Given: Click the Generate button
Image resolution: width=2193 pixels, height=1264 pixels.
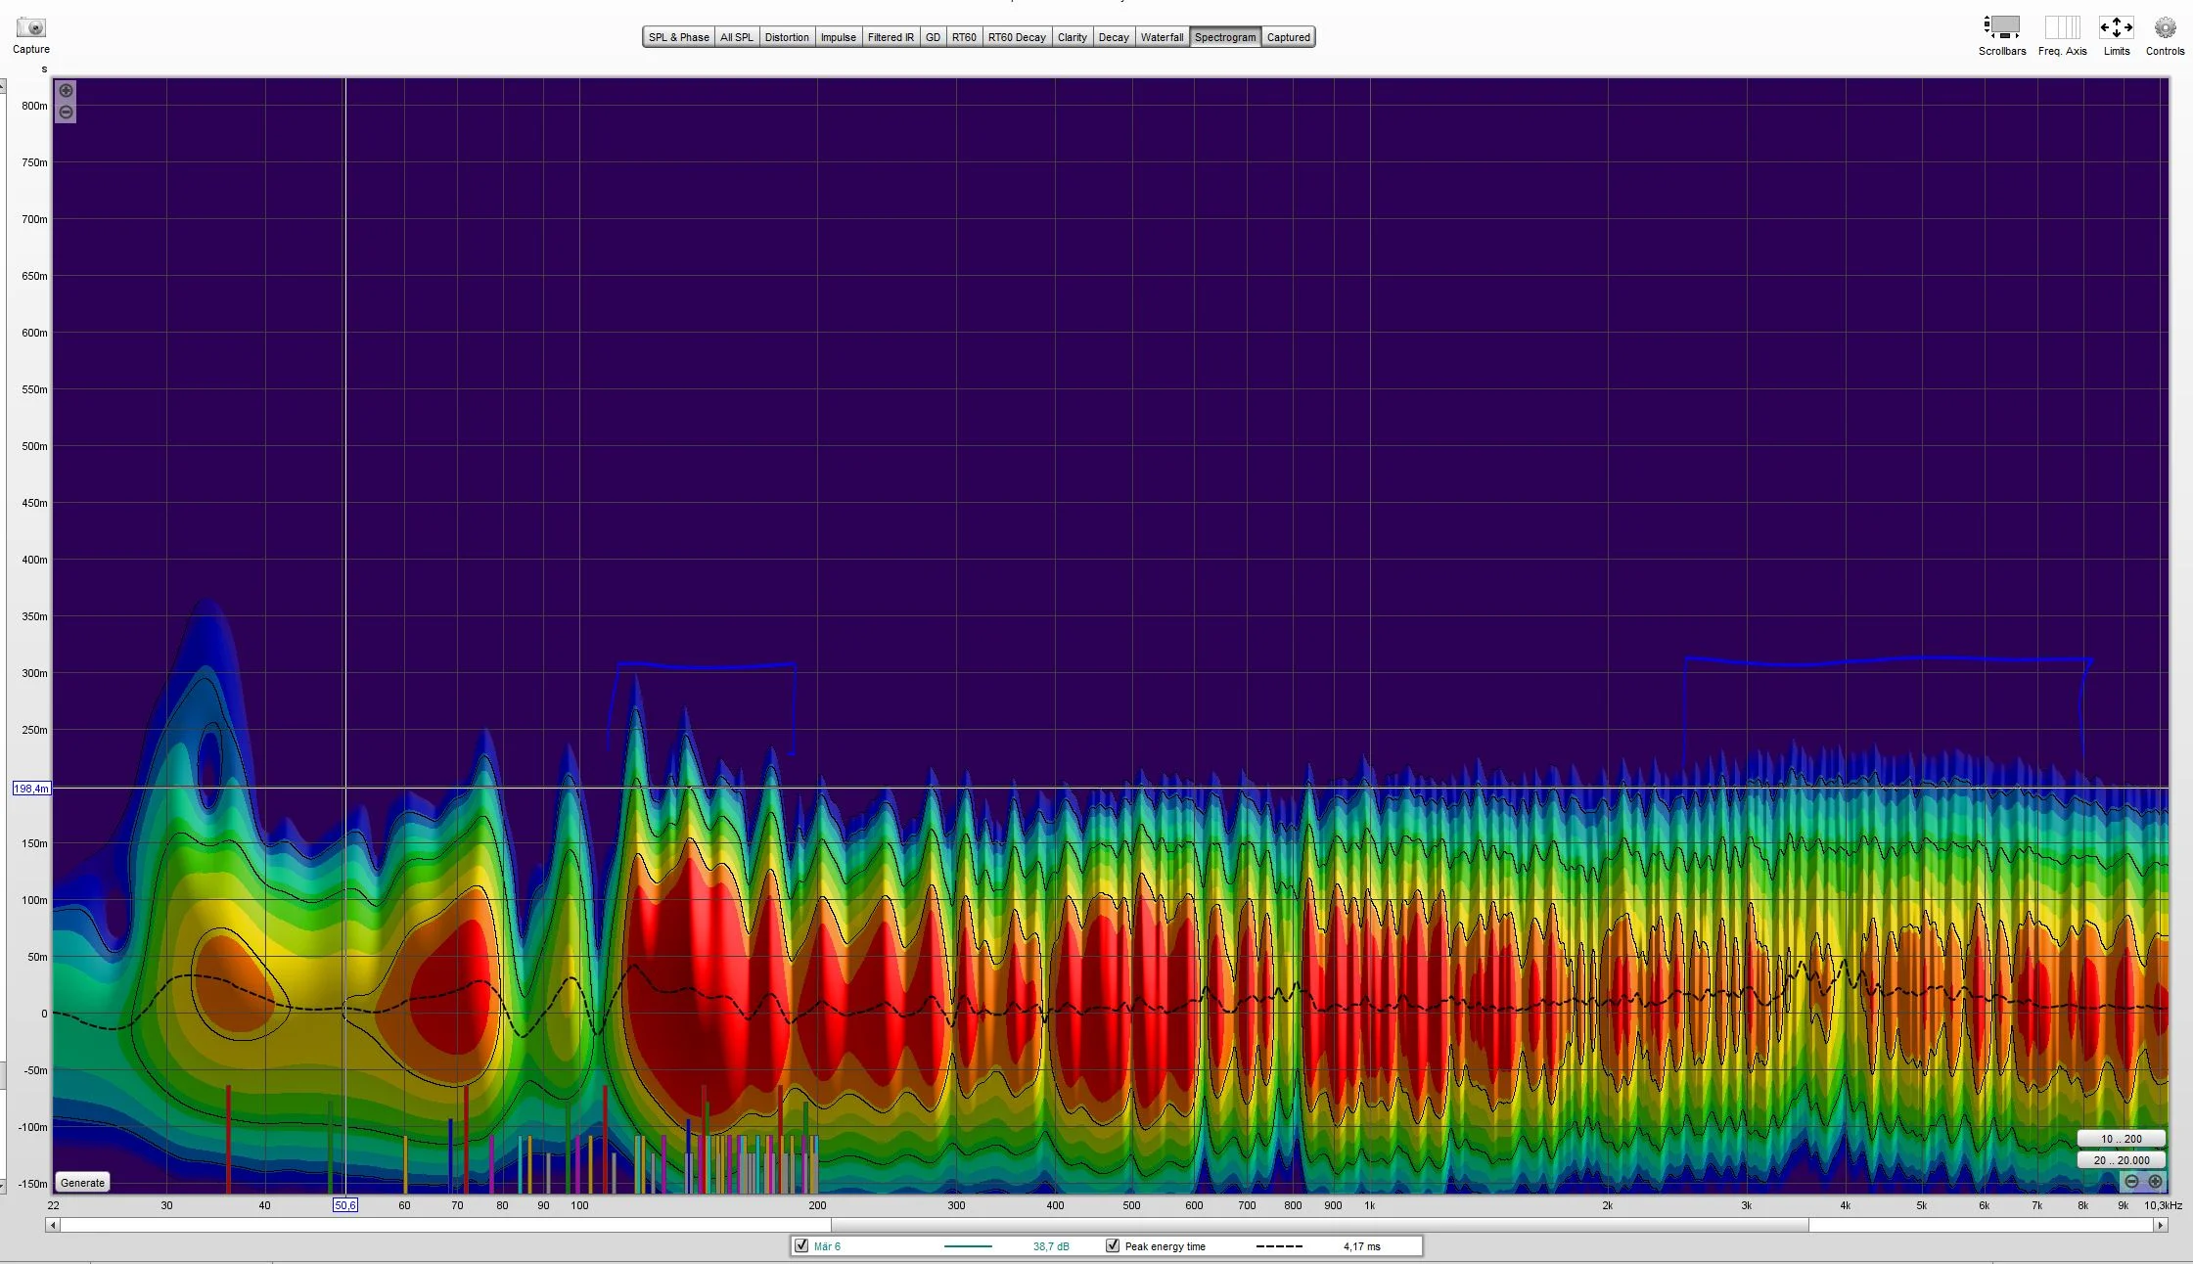Looking at the screenshot, I should (82, 1183).
